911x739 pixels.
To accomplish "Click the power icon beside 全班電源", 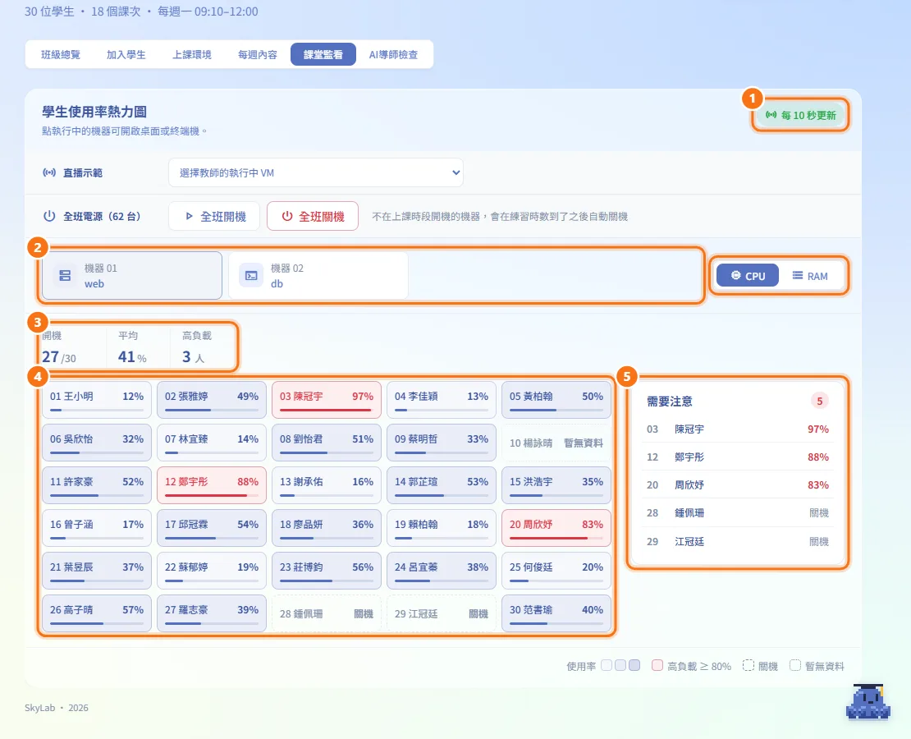I will 49,216.
